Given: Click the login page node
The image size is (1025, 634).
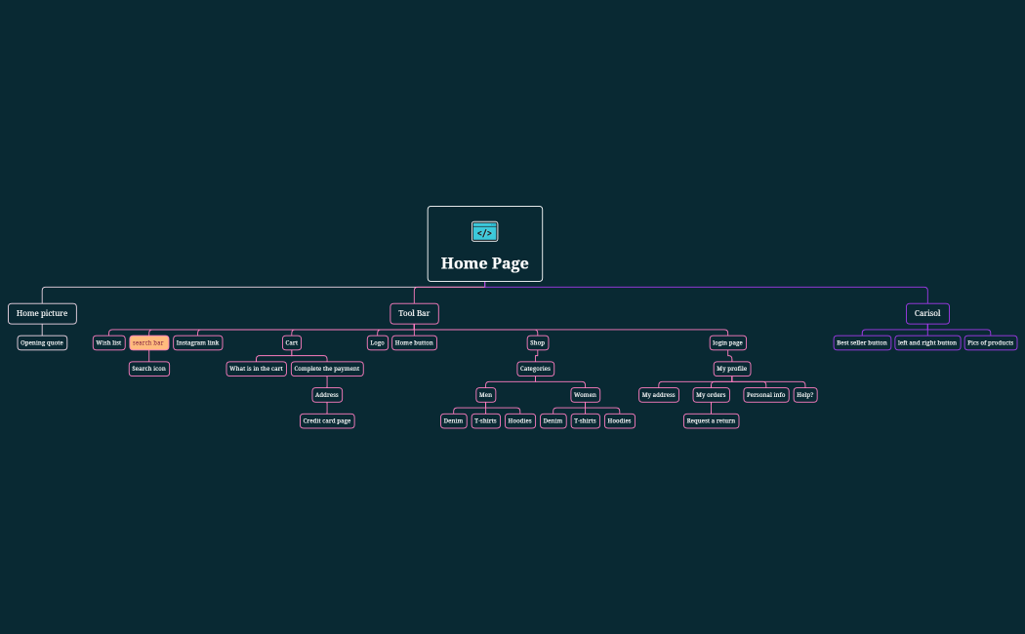Looking at the screenshot, I should (727, 342).
